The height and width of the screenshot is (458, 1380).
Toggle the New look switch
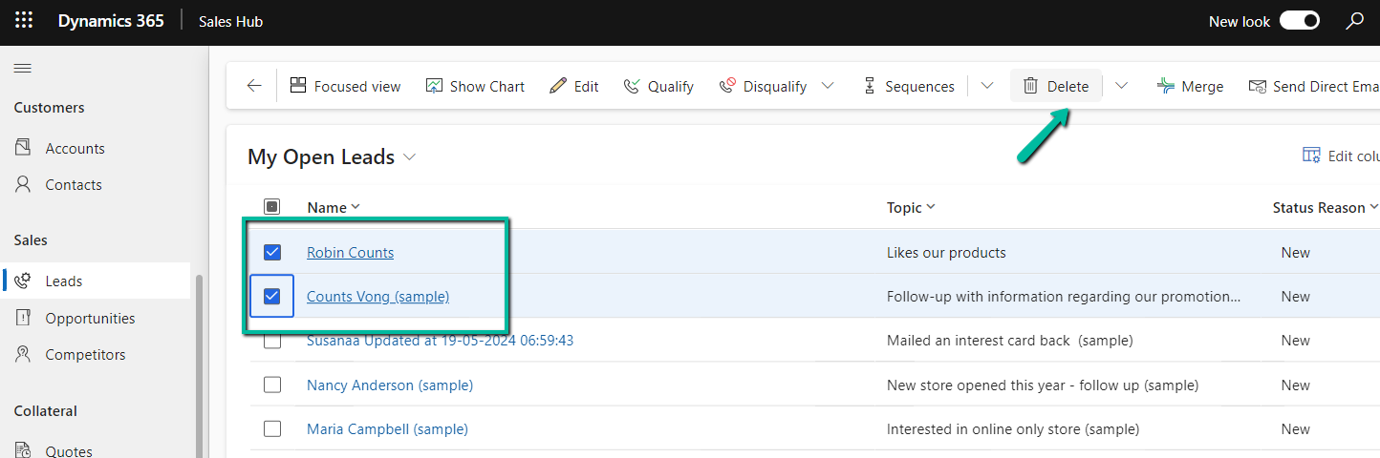1299,21
